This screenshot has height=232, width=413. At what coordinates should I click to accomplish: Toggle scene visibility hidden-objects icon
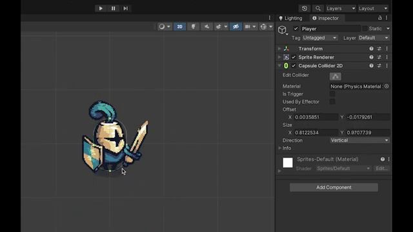[x=236, y=26]
